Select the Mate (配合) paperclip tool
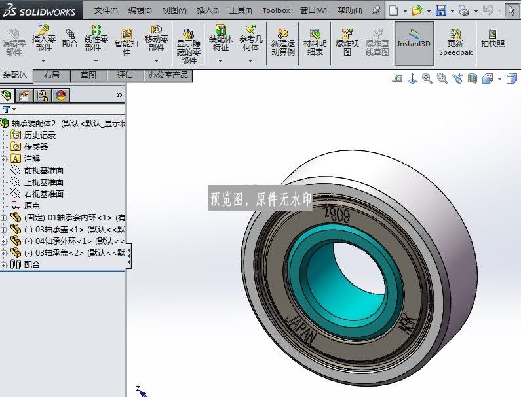 69,38
